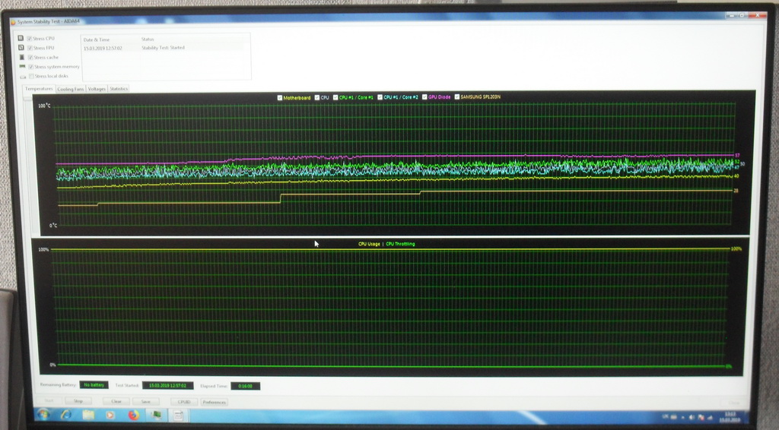Open Windows Media Player from taskbar
The width and height of the screenshot is (779, 430).
click(x=111, y=415)
